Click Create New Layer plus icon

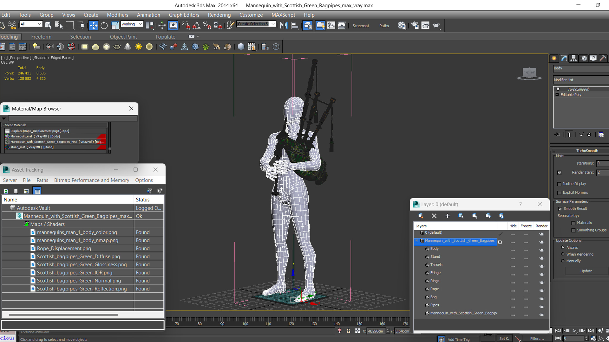coord(448,216)
